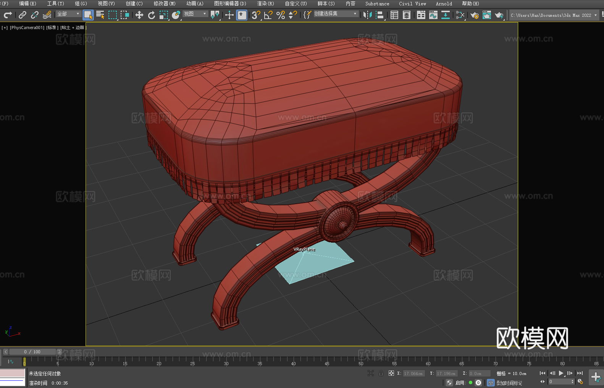Click the [粘土 + 边面] viewport label

pos(73,27)
